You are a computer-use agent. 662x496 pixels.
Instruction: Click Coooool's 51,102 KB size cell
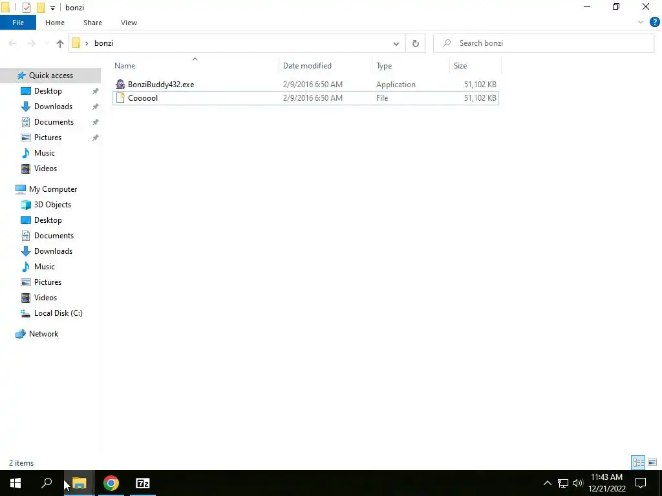[480, 98]
